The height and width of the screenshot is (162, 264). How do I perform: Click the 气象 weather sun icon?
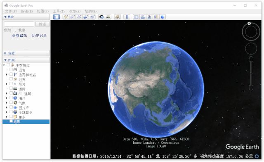(x=15, y=102)
